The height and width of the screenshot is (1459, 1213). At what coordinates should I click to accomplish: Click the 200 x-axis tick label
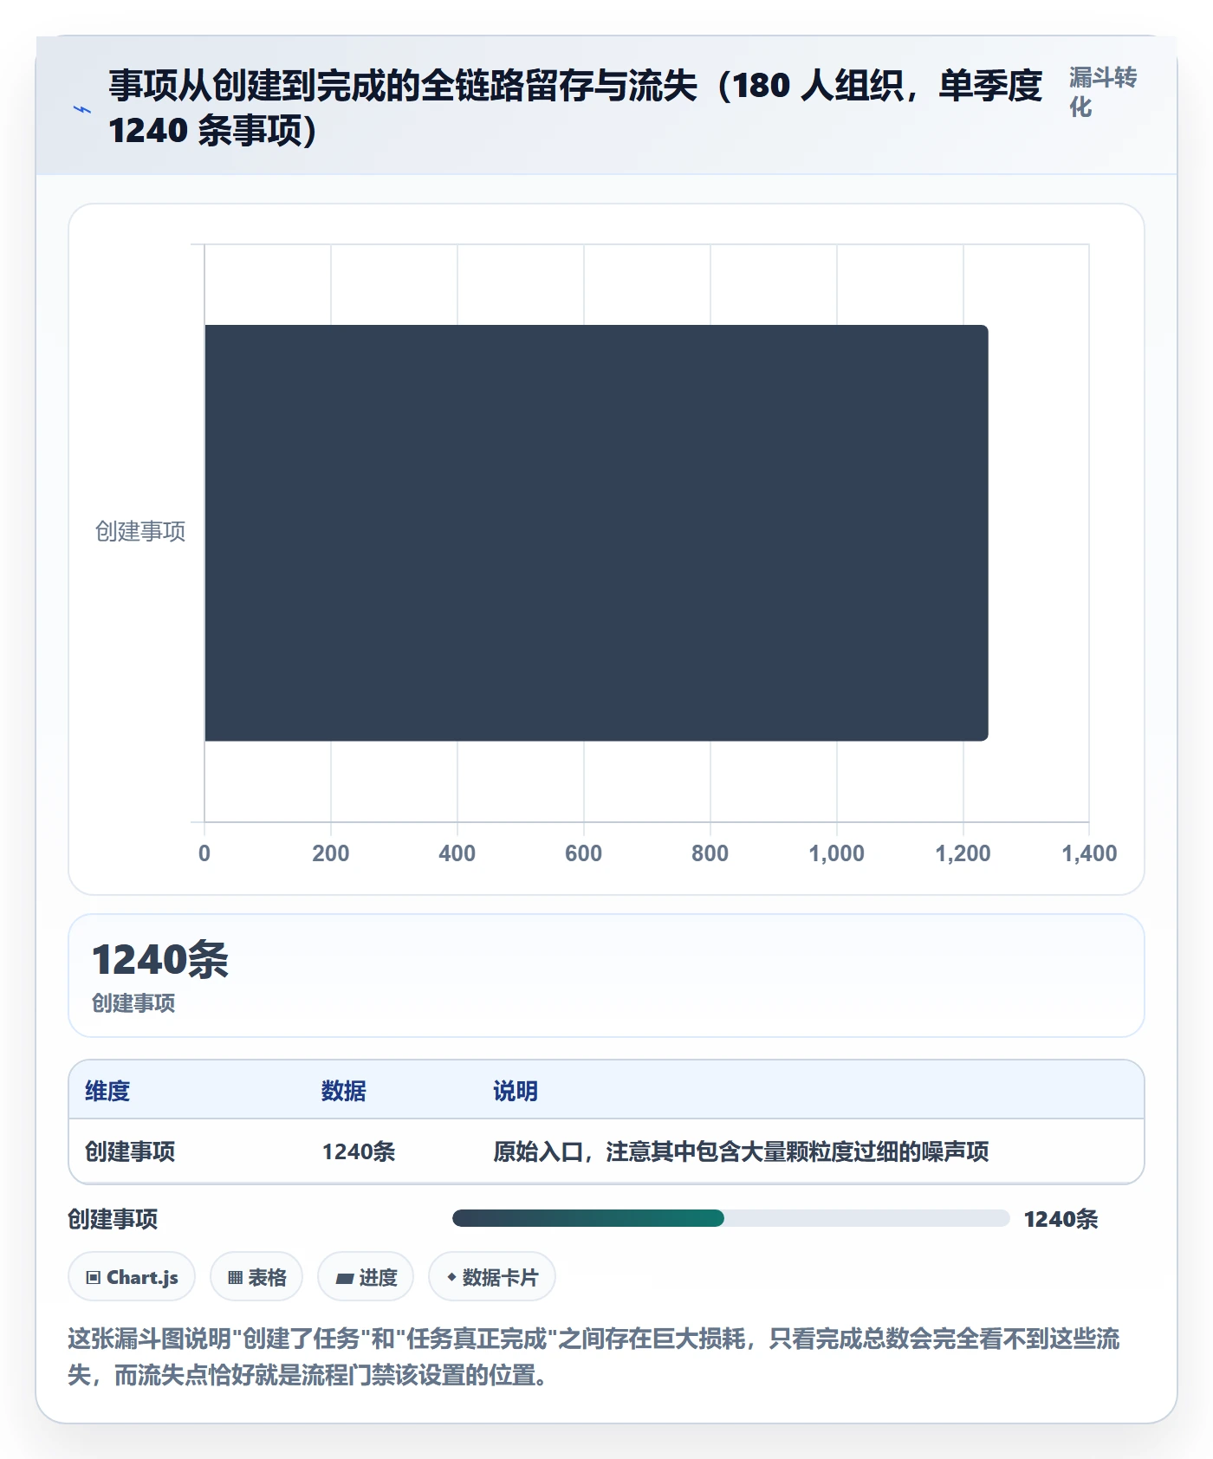tap(330, 853)
